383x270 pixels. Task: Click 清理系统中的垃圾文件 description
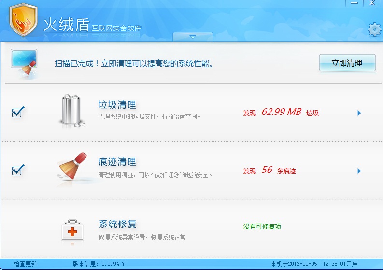tap(150, 116)
